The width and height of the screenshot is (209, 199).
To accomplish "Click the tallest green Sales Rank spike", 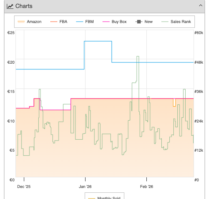I will [x=138, y=57].
